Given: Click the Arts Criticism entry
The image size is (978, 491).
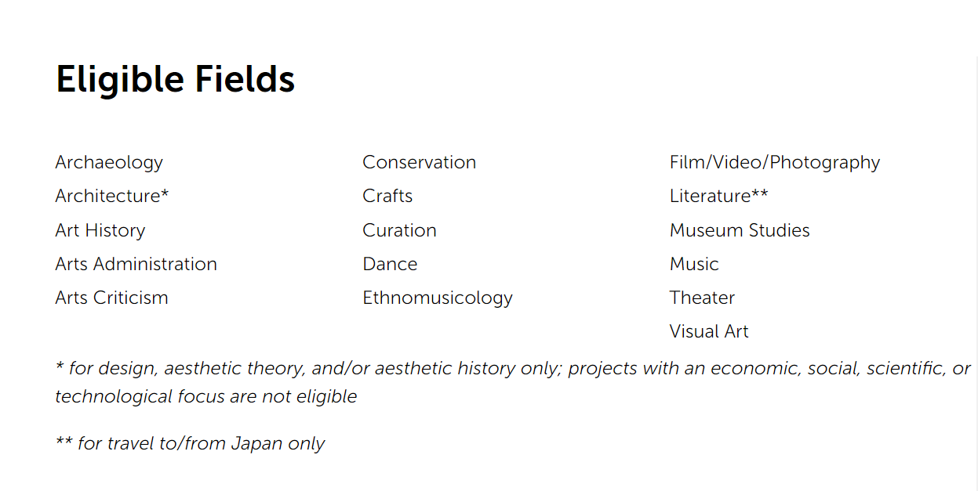Looking at the screenshot, I should click(x=111, y=298).
